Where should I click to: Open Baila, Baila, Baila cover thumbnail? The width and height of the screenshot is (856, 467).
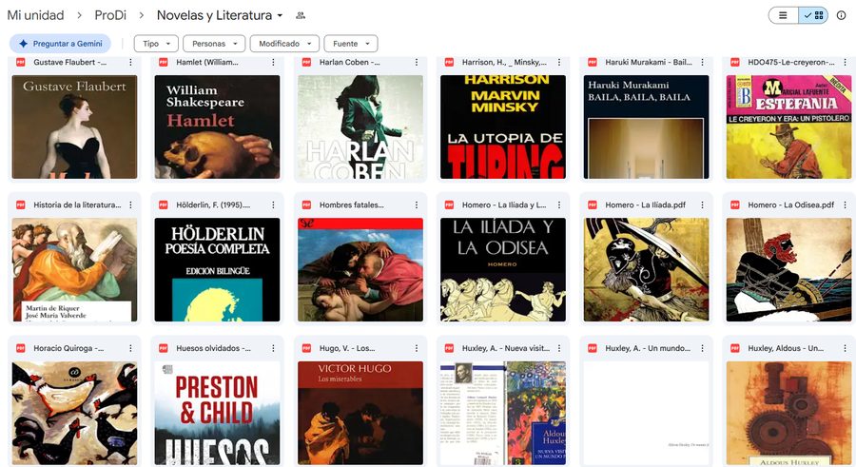pos(647,126)
